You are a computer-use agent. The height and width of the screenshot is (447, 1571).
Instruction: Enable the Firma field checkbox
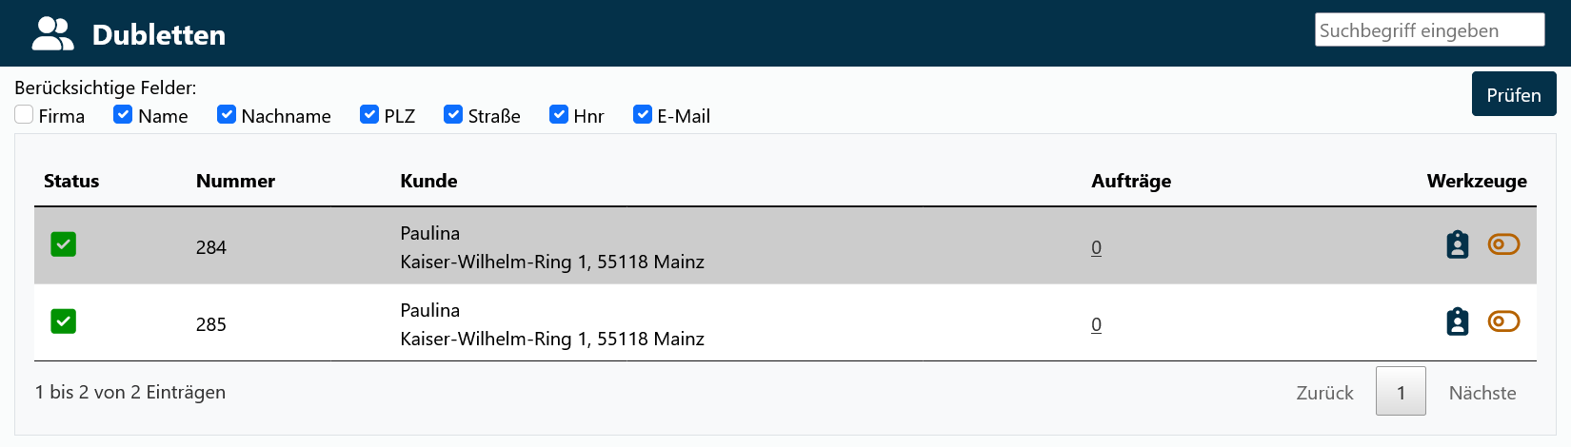(x=25, y=115)
